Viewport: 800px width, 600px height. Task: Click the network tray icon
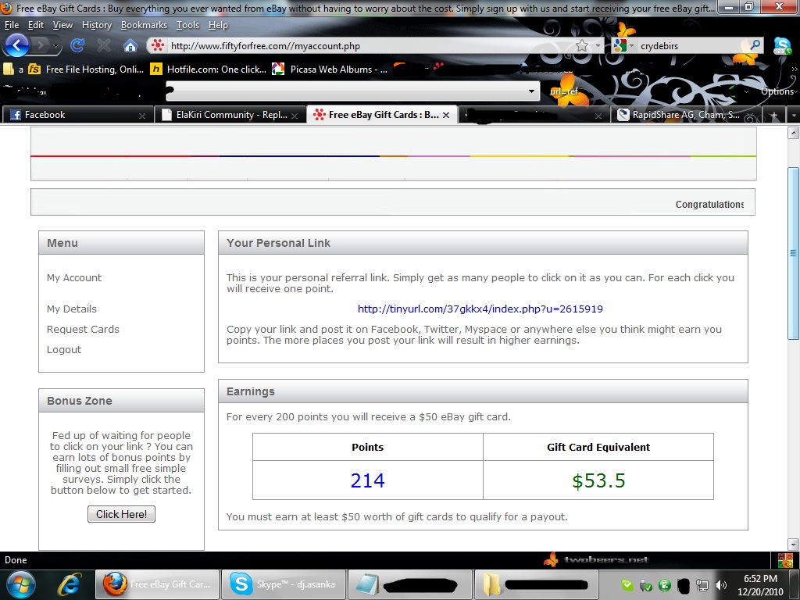coord(702,585)
